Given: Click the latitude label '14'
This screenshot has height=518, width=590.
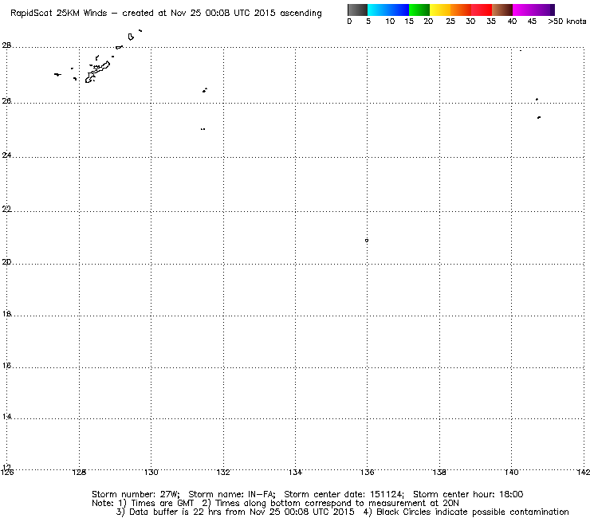Looking at the screenshot, I should point(6,417).
